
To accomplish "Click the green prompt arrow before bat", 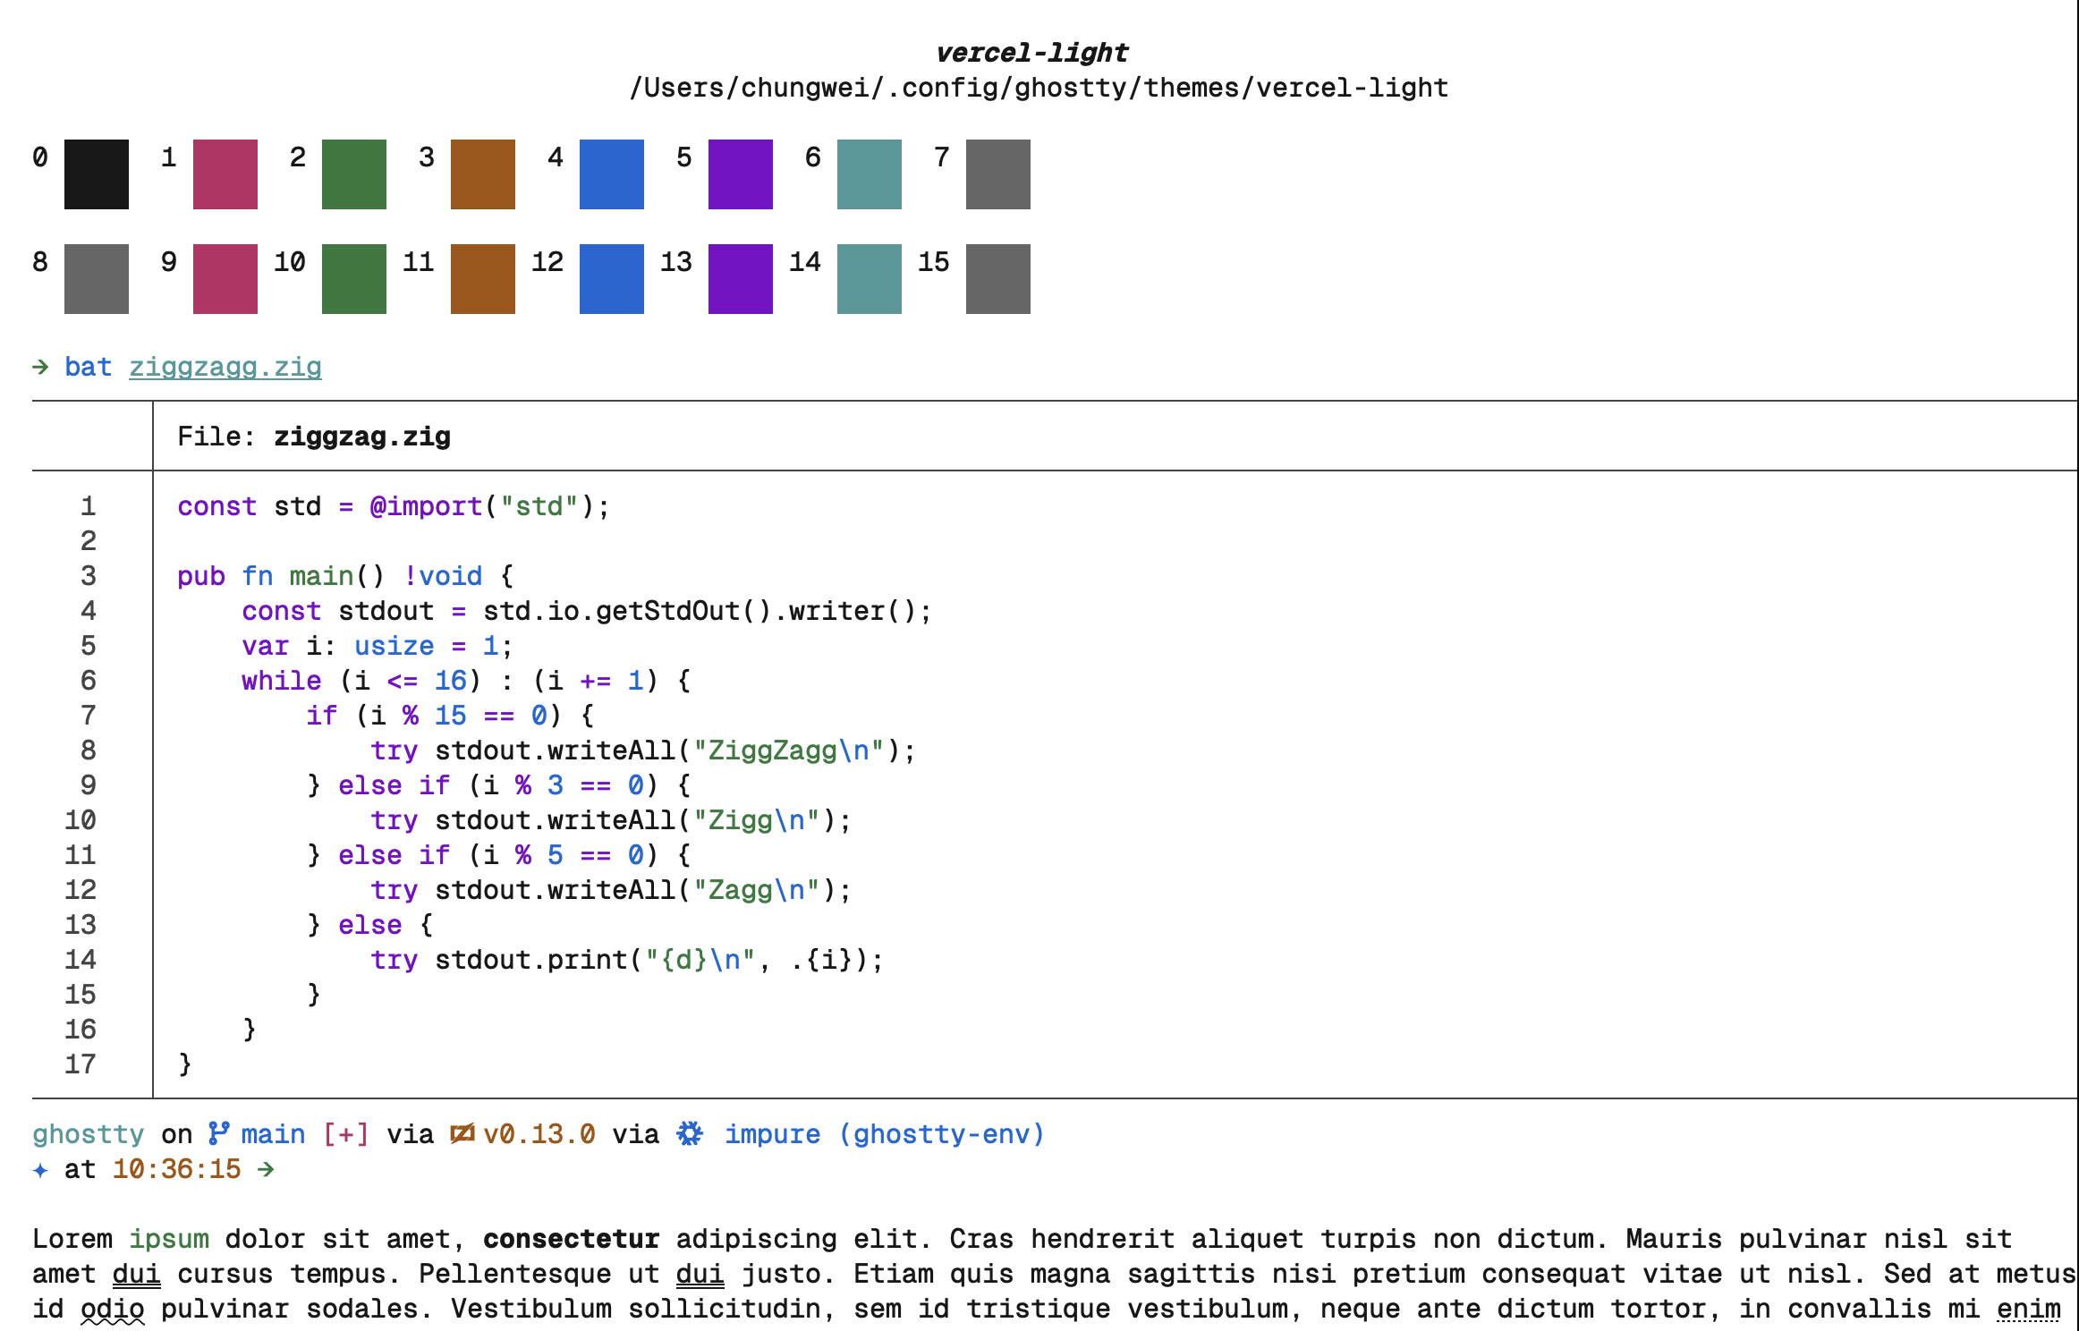I will pyautogui.click(x=40, y=367).
